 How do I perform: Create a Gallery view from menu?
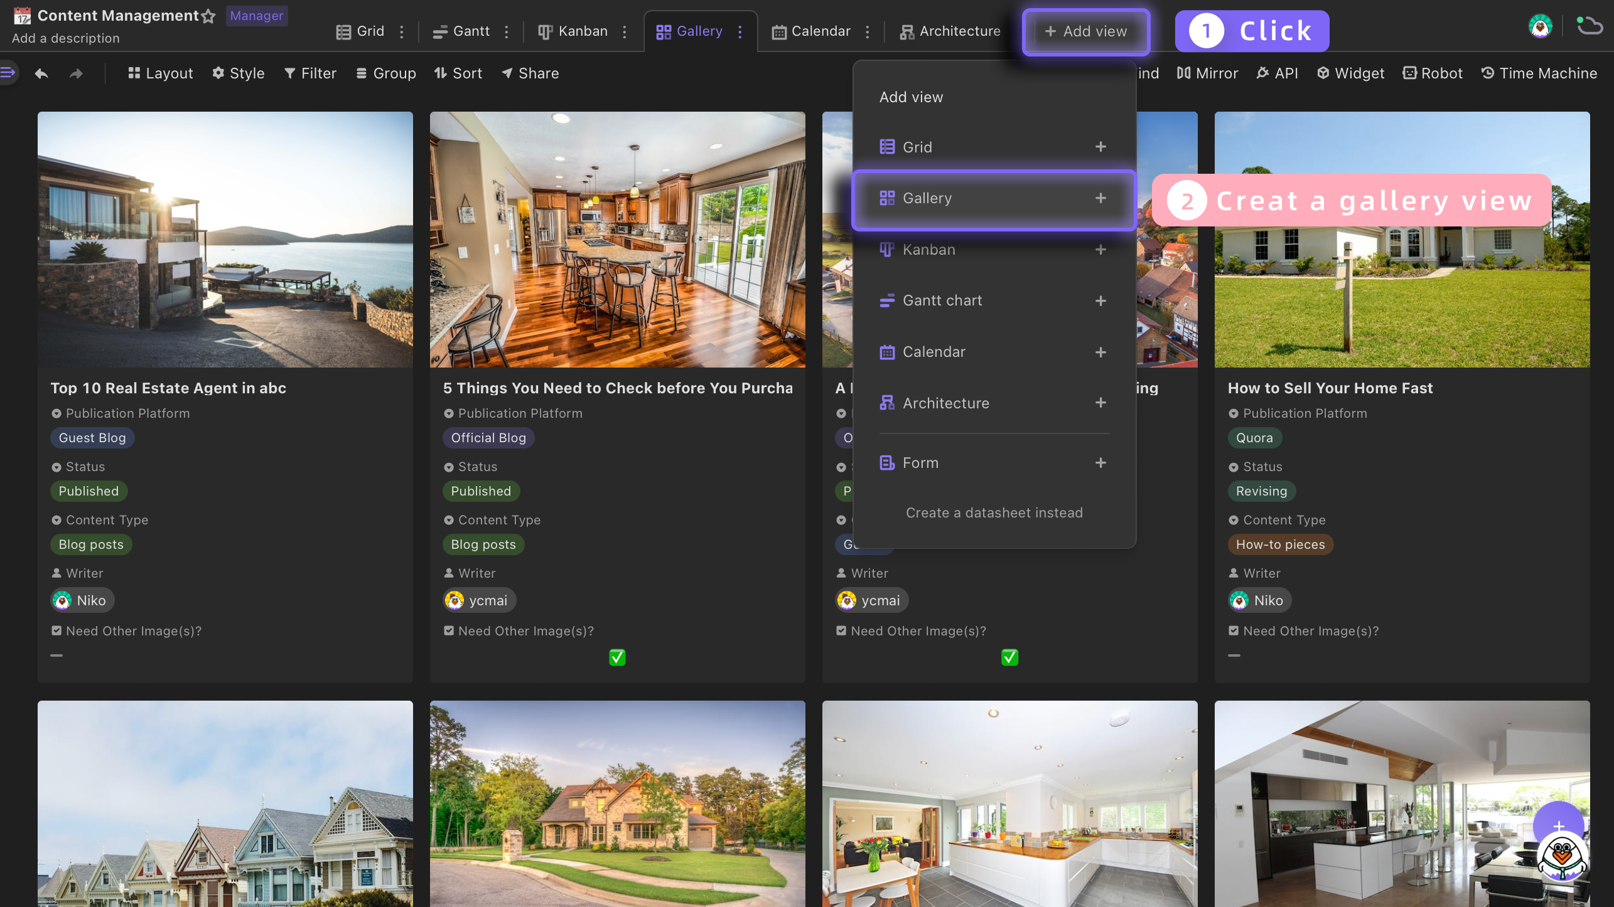(x=994, y=199)
